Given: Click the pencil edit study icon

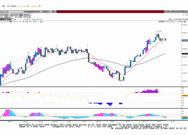Looking at the screenshot, I should point(32,17).
